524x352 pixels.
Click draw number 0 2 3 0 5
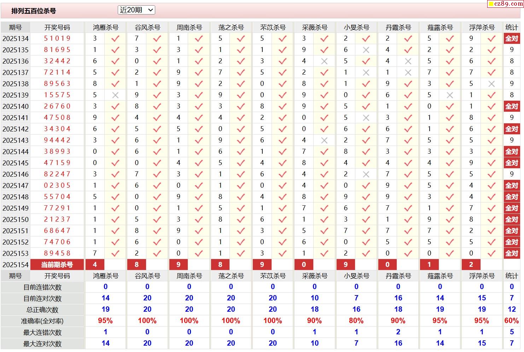tap(57, 185)
